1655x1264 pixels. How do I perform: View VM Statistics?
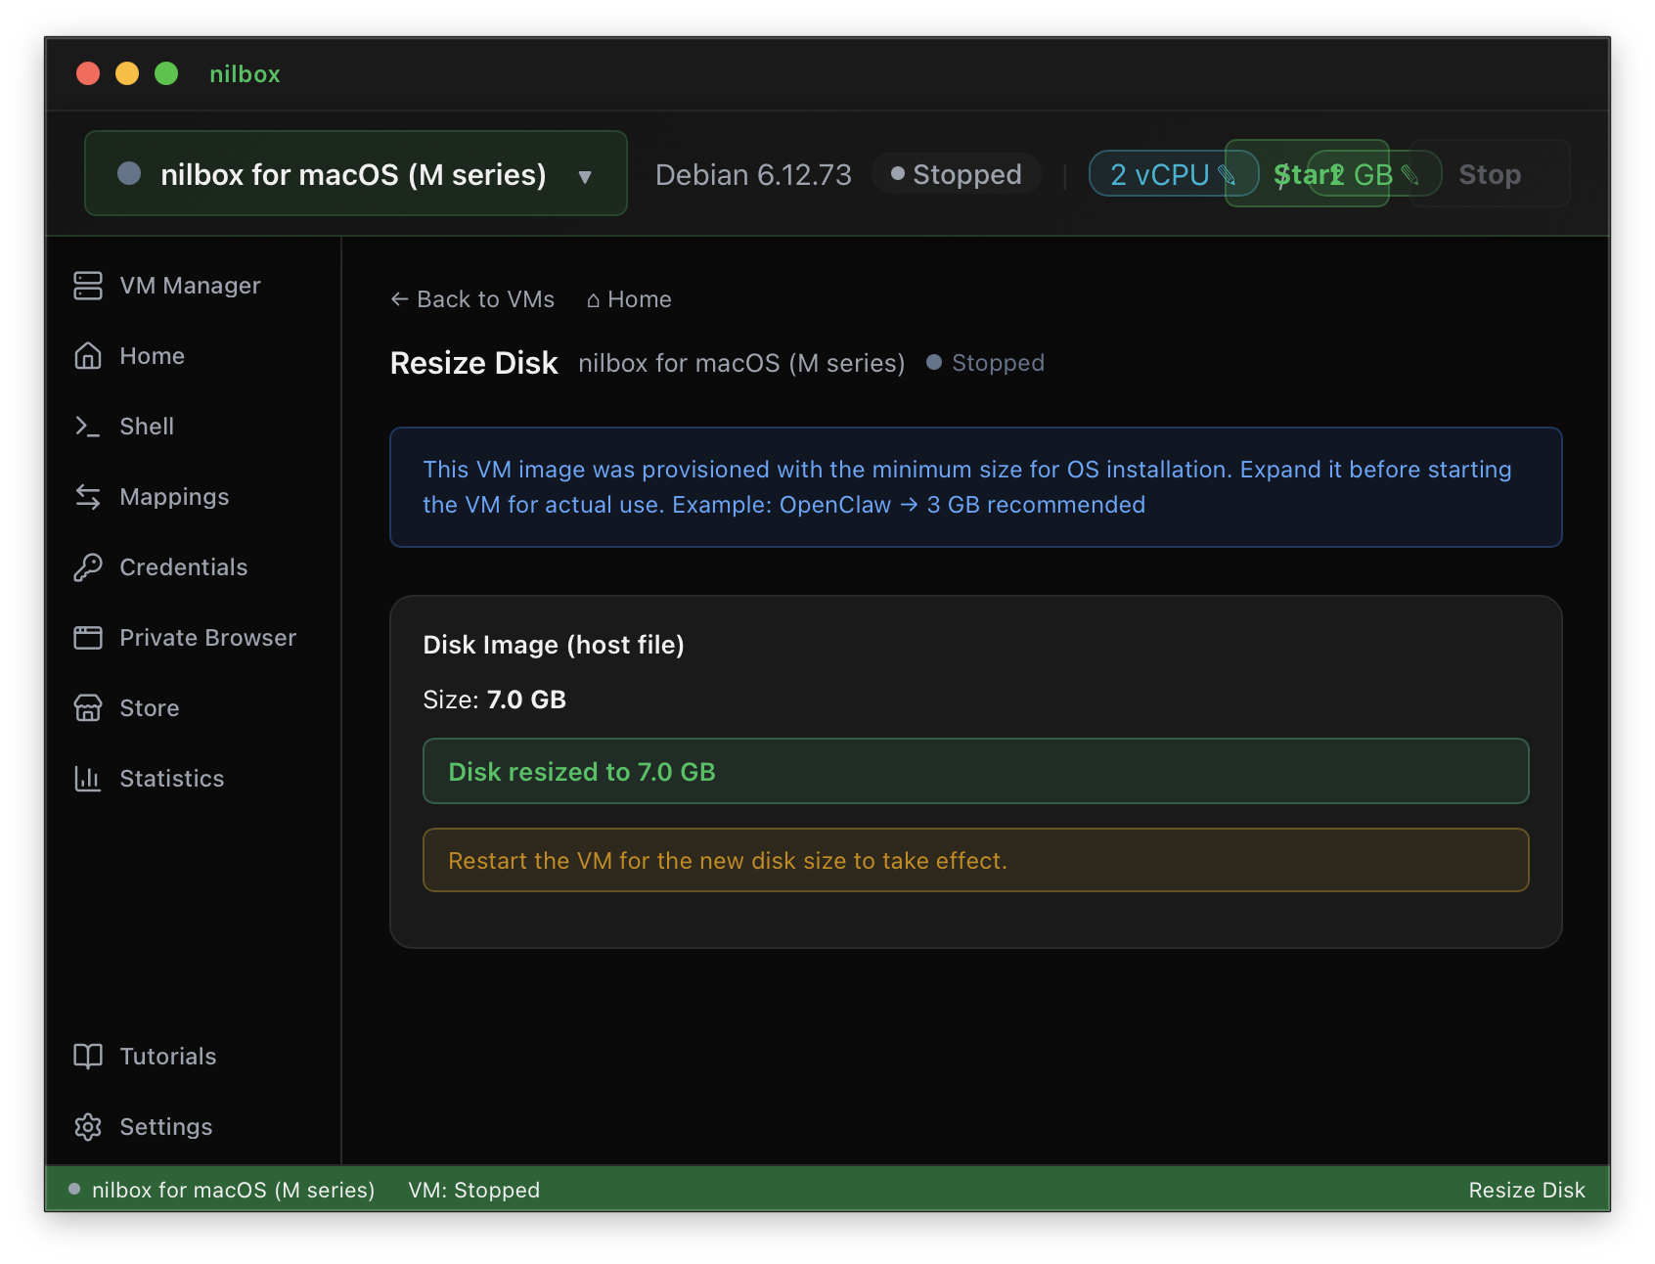pyautogui.click(x=171, y=778)
